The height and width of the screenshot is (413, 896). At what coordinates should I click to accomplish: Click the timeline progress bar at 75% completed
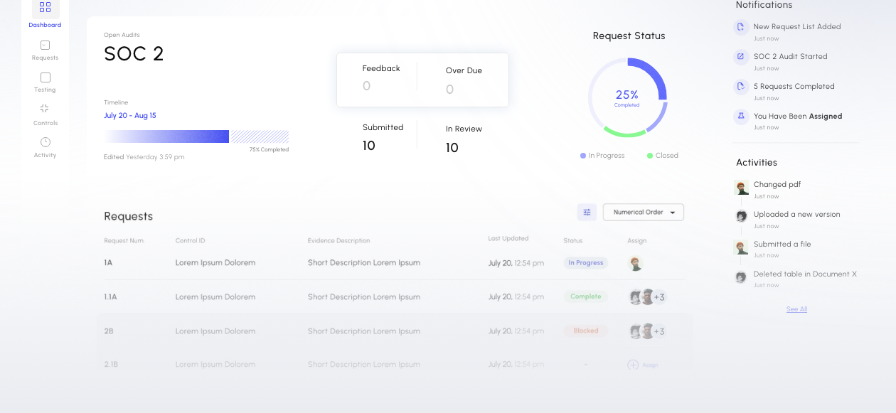196,136
